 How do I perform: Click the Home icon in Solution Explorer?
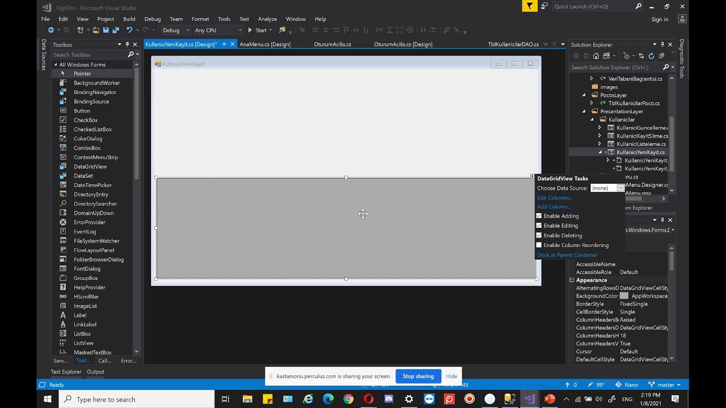coord(596,56)
